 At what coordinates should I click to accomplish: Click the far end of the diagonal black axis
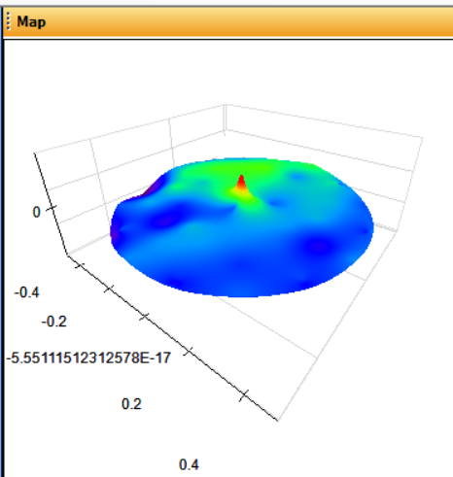pyautogui.click(x=277, y=420)
